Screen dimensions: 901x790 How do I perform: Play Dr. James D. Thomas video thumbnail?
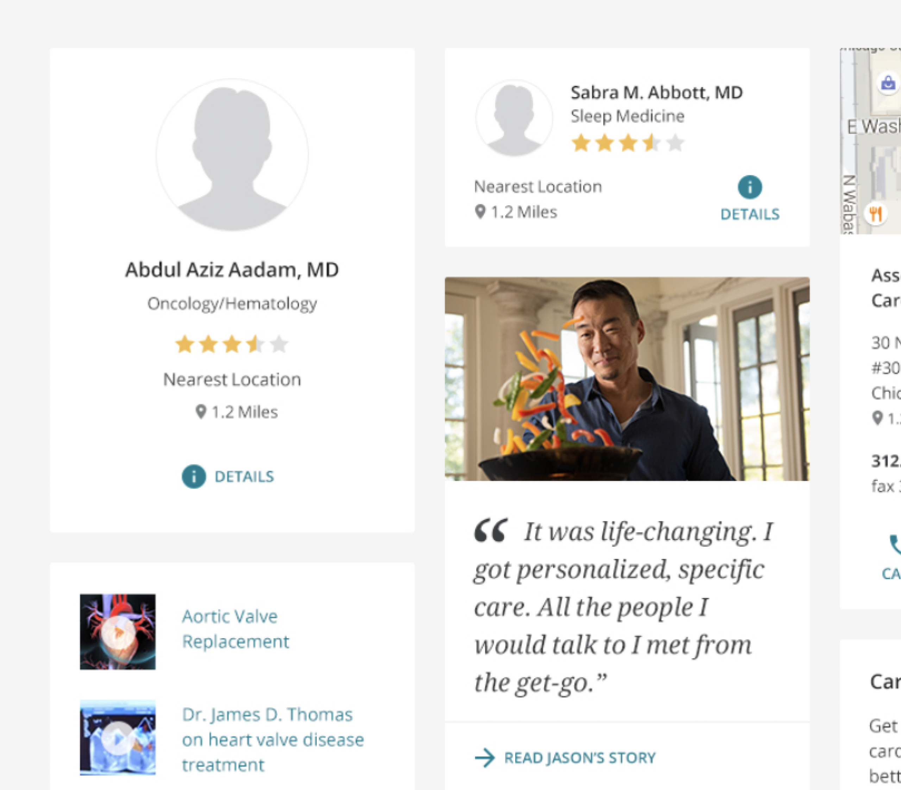[118, 738]
